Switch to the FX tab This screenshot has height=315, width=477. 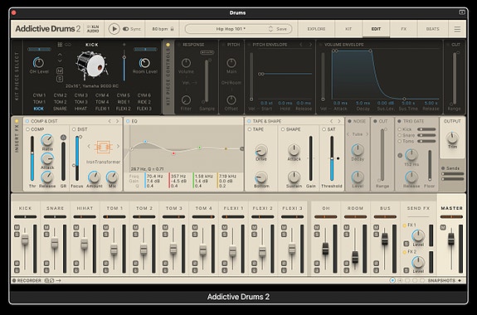point(404,29)
